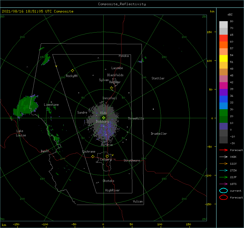Click the Okotoks label
Screen dimensions: 244x228
click(109, 181)
